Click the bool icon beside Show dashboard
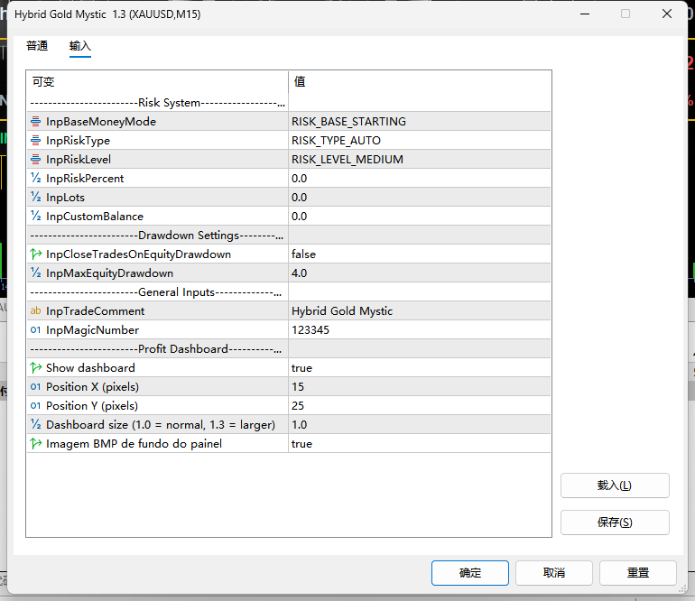The height and width of the screenshot is (601, 695). 35,368
